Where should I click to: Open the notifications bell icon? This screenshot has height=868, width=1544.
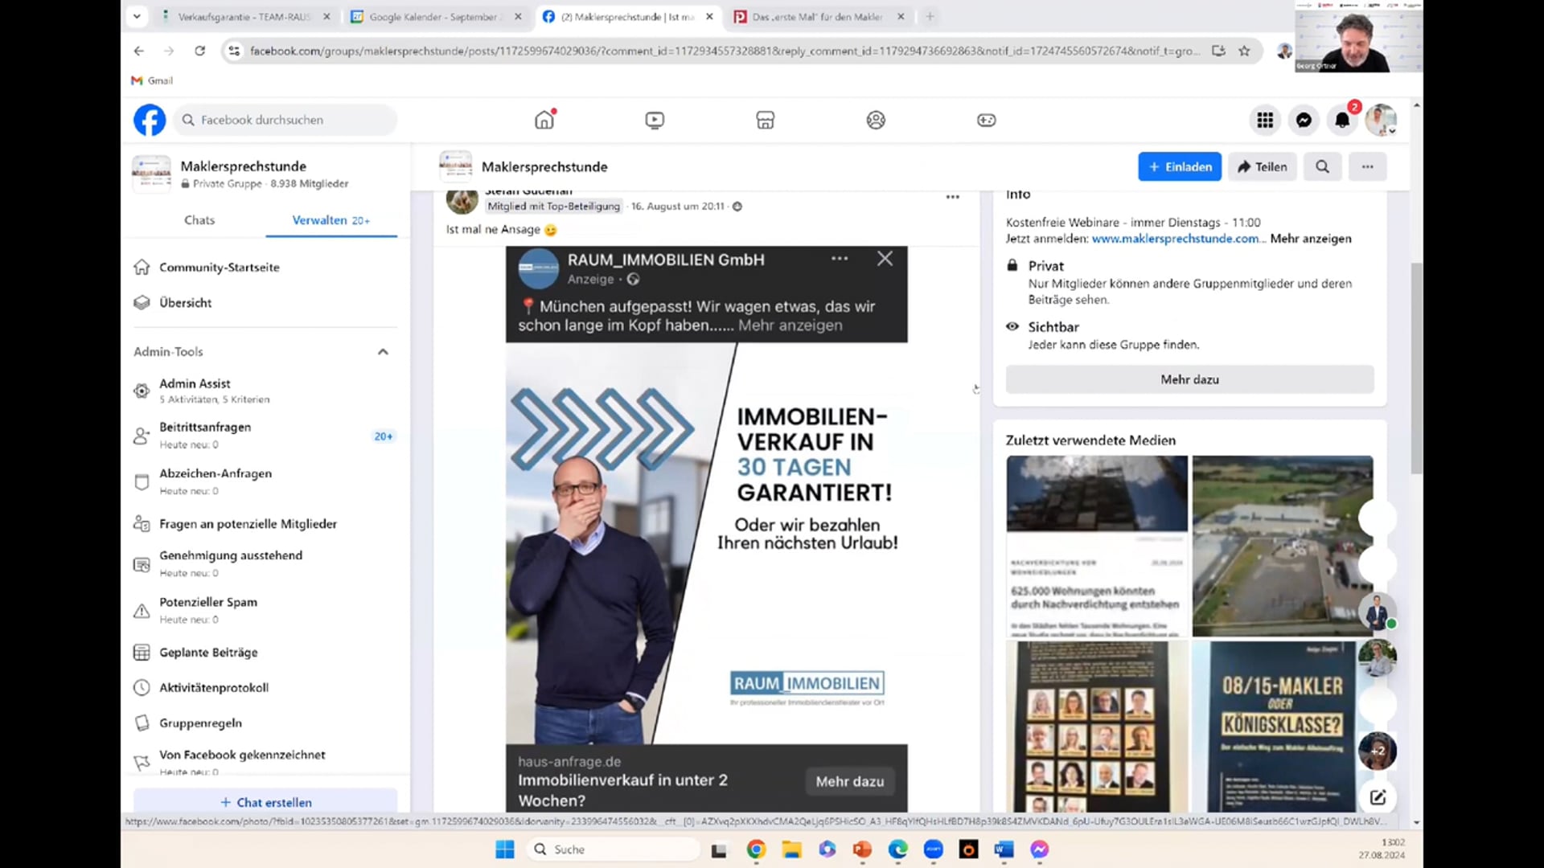[1342, 120]
